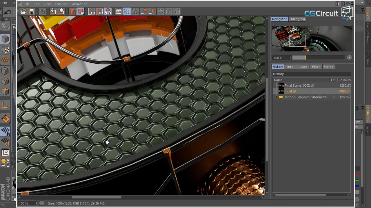Click the Open Picture folder icon

click(23, 12)
